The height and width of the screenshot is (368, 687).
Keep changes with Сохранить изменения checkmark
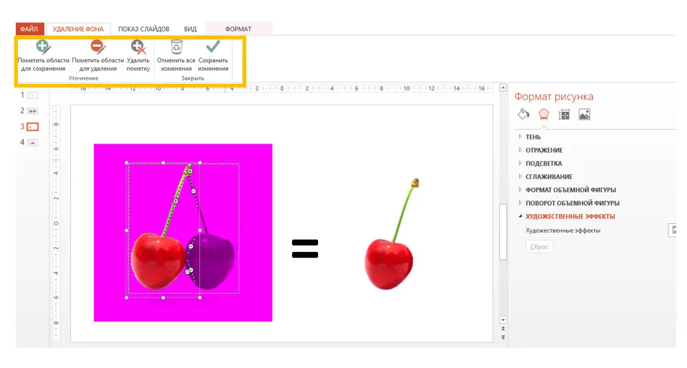[x=213, y=56]
